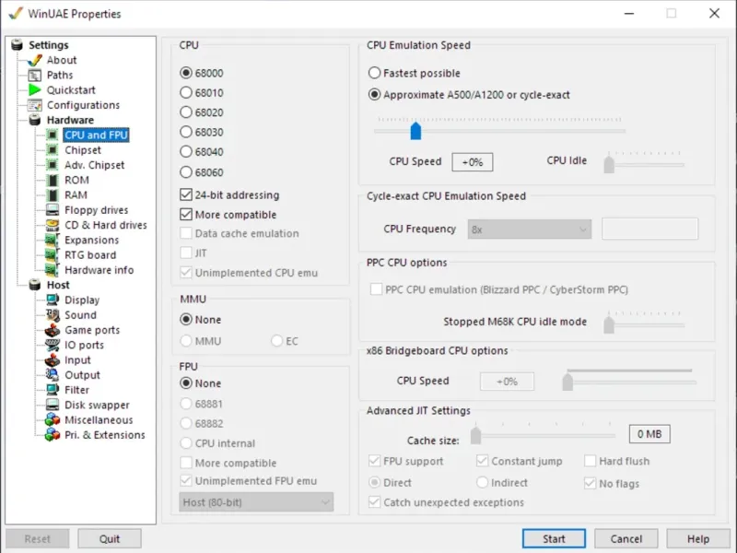Click the green Quickstart arrow icon
The image size is (737, 553).
pyautogui.click(x=35, y=89)
